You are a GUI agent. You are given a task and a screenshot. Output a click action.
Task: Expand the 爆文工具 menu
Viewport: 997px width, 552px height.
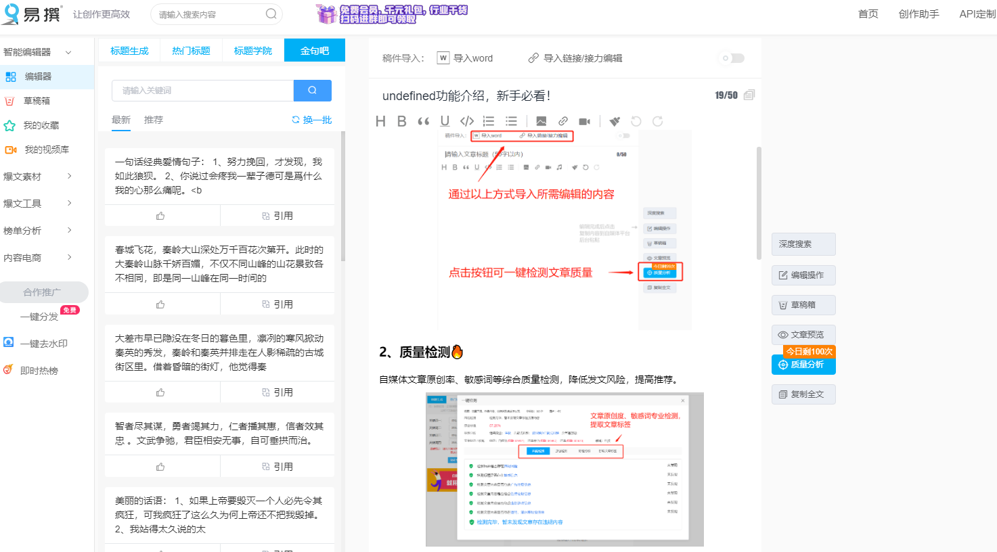tap(38, 204)
